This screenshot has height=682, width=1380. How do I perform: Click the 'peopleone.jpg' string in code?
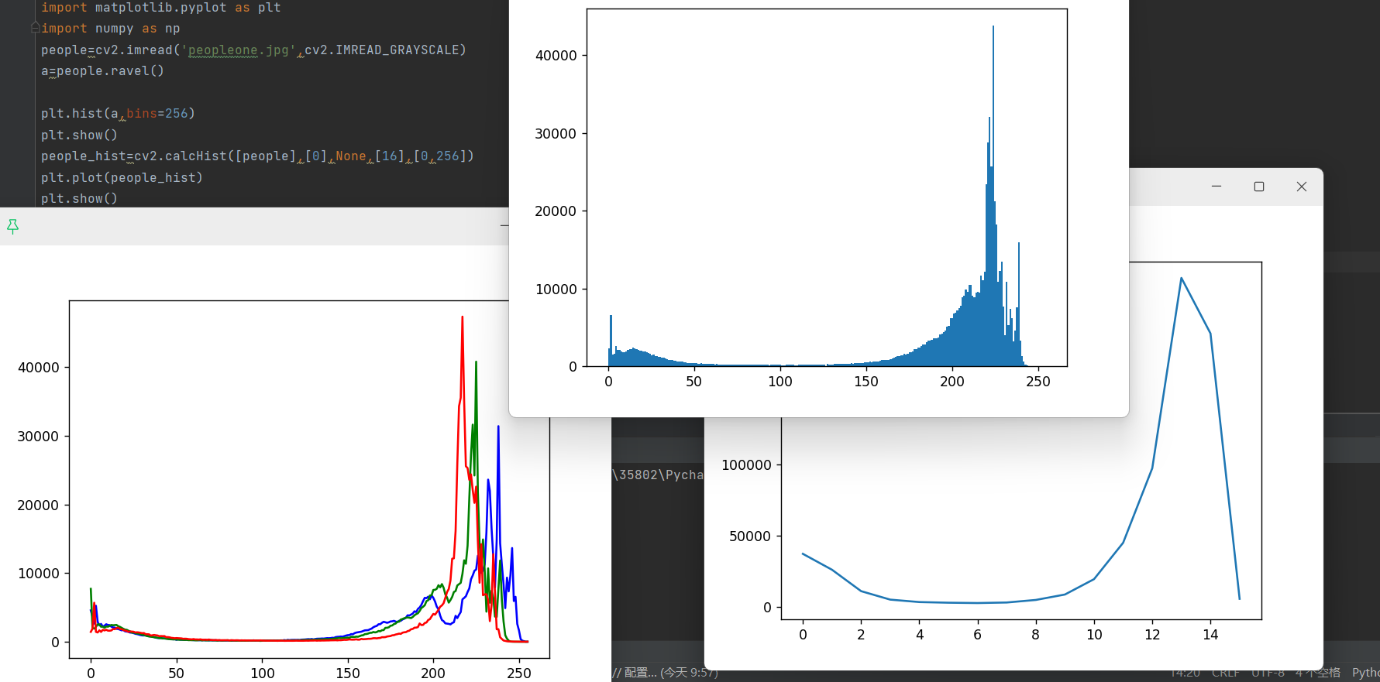pos(239,50)
